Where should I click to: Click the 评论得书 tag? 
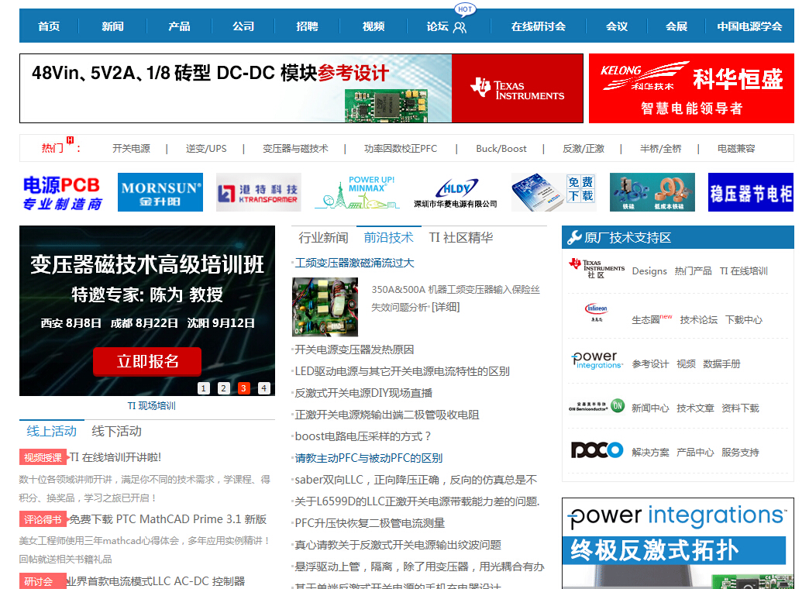(x=43, y=519)
